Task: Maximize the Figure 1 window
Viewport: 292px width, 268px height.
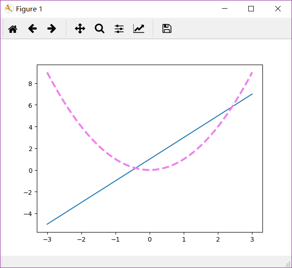Action: tap(251, 9)
